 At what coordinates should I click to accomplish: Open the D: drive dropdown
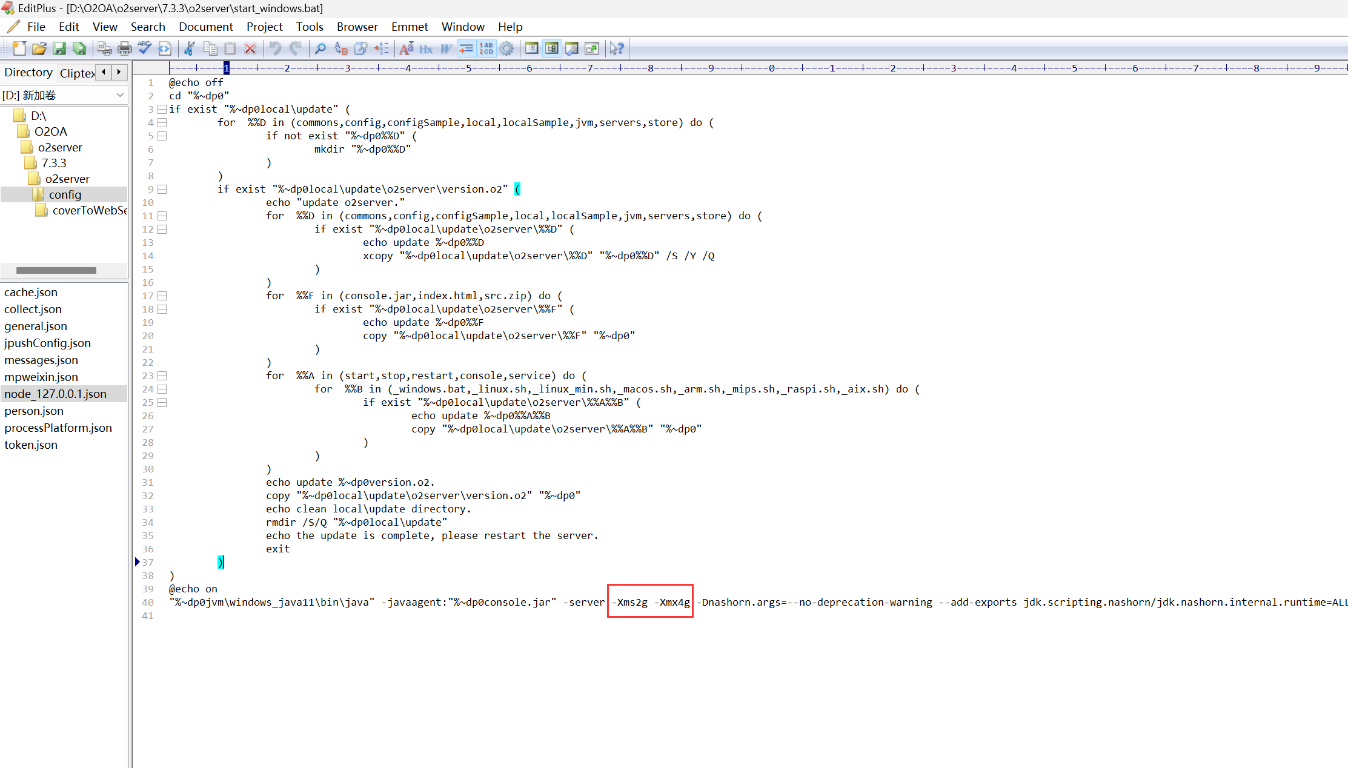tap(120, 95)
